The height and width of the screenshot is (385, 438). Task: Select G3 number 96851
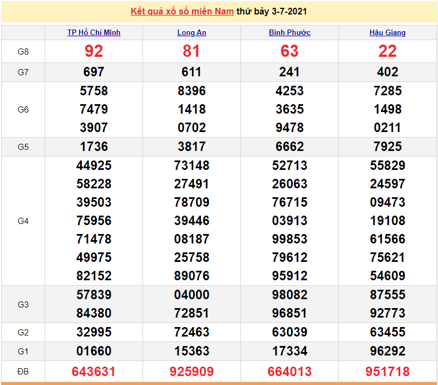(289, 314)
